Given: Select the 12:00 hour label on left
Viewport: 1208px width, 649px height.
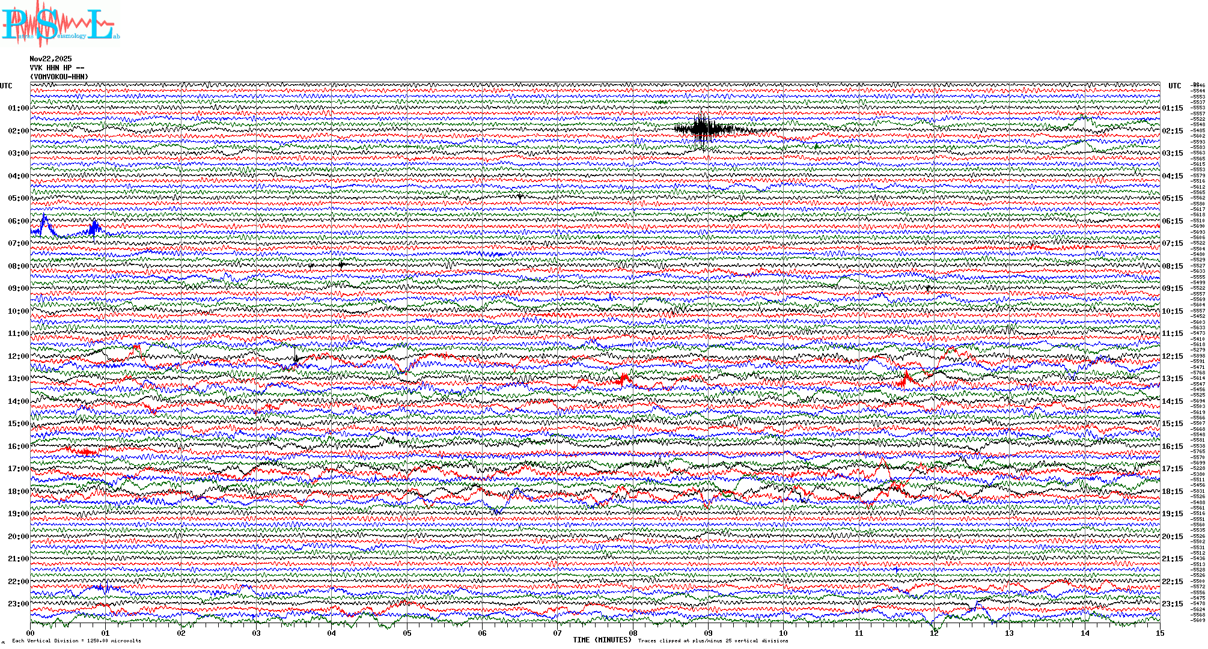Looking at the screenshot, I should click(18, 356).
